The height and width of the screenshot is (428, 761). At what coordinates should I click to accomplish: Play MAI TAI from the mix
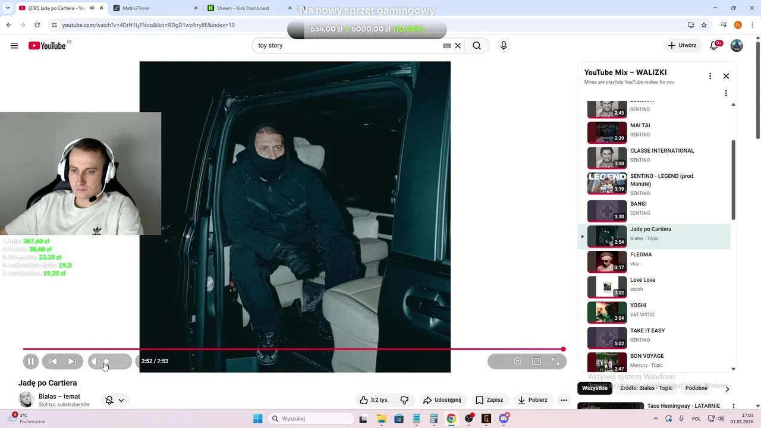pyautogui.click(x=654, y=132)
